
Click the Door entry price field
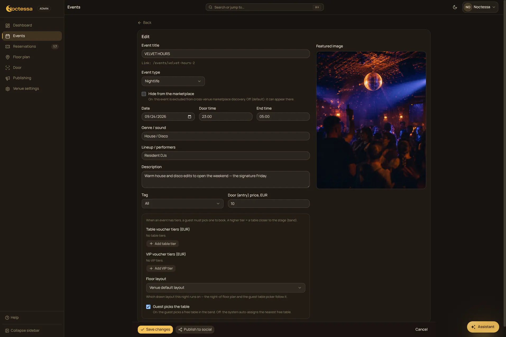269,204
